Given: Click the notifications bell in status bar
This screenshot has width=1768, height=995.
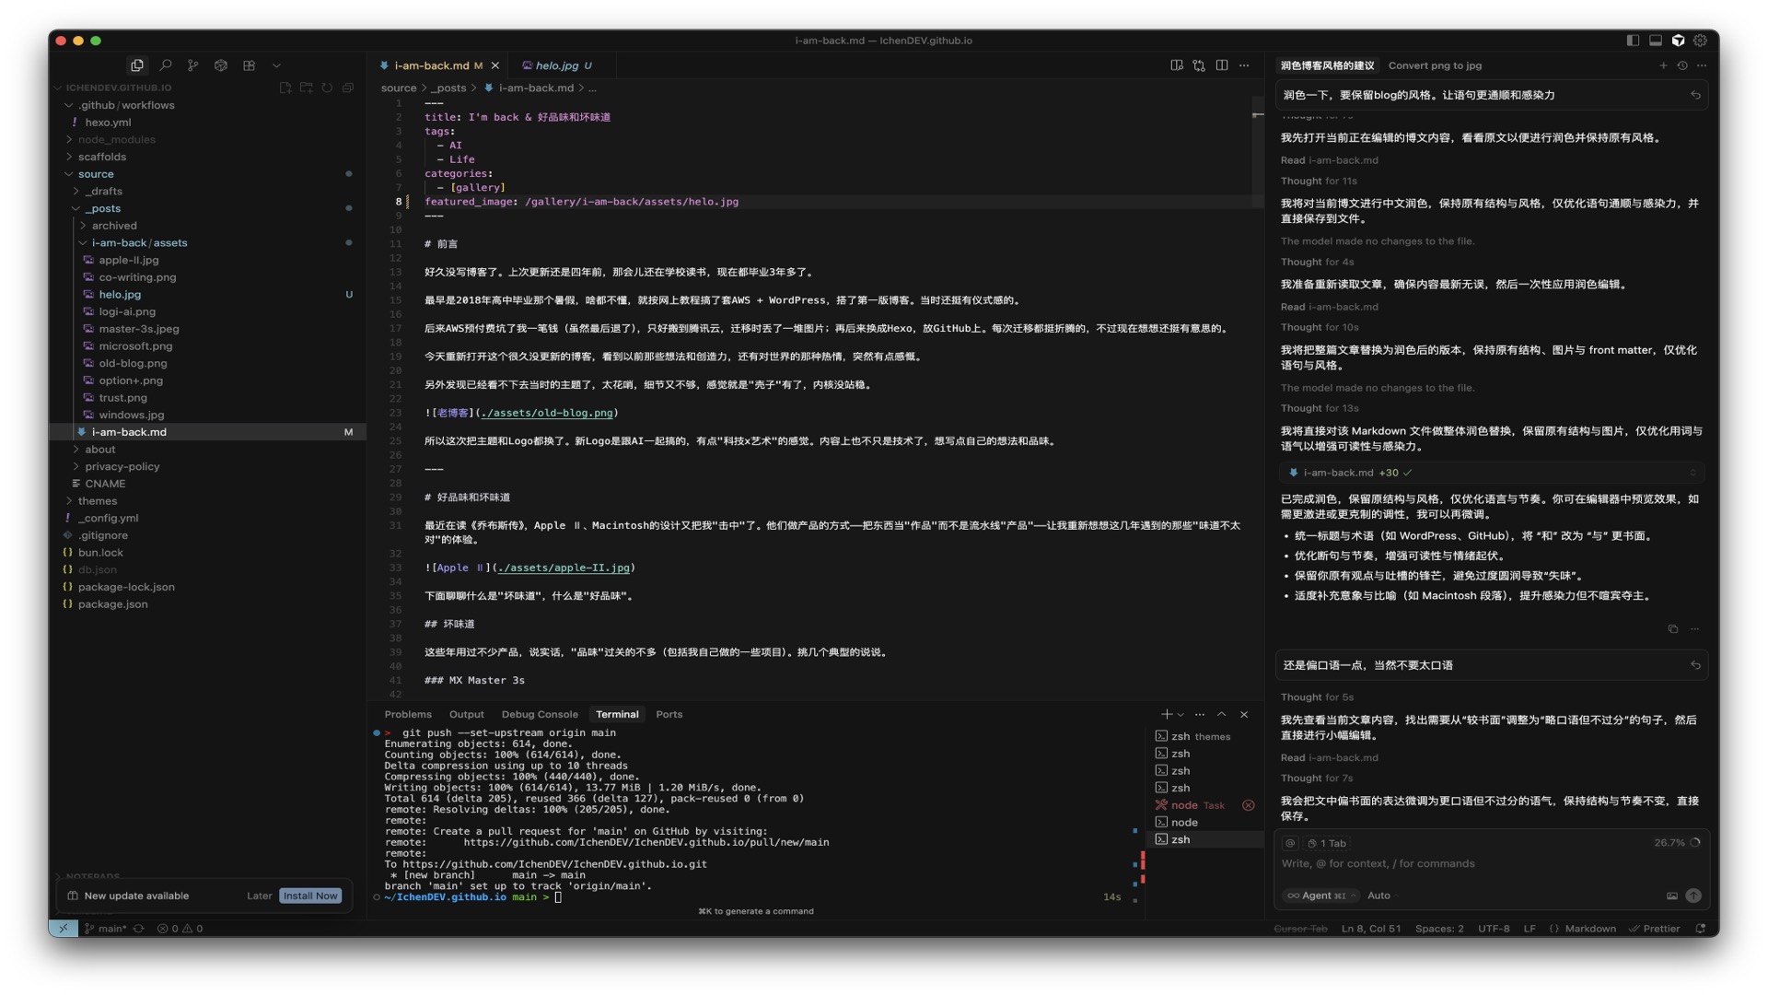Looking at the screenshot, I should click(1701, 929).
